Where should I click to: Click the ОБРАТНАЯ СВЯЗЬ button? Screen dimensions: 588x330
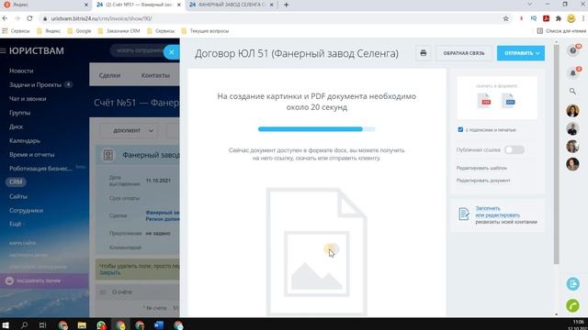(464, 53)
